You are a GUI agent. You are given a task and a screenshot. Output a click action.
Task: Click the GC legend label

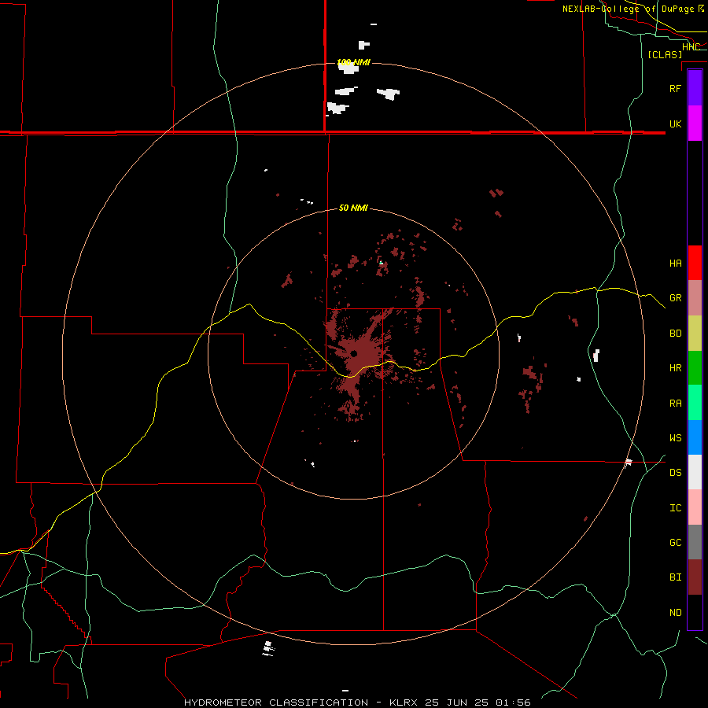pos(675,543)
